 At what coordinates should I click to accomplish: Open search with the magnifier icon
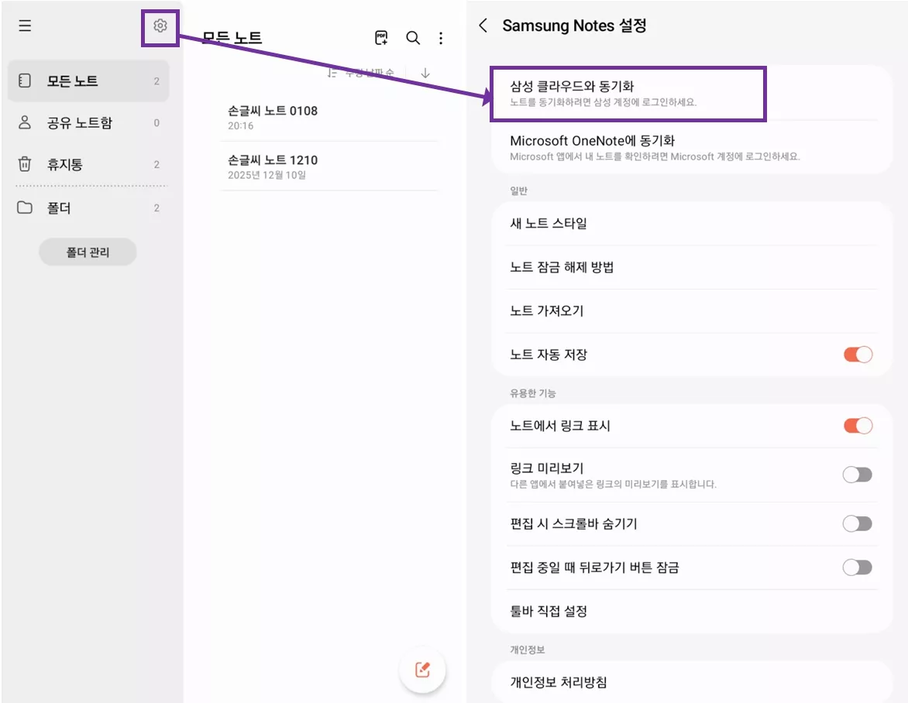(412, 37)
